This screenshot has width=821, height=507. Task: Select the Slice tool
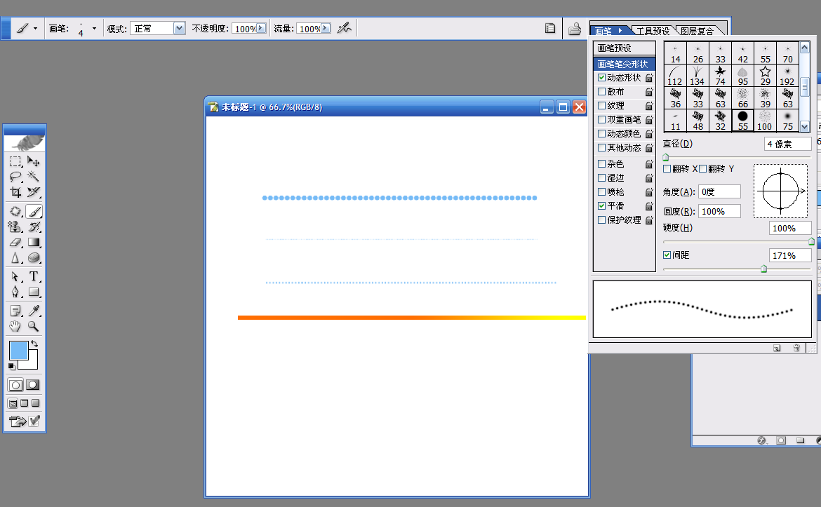click(x=34, y=192)
